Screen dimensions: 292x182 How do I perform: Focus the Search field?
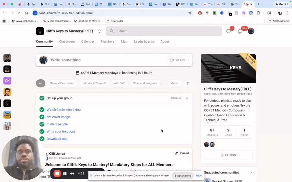(164, 31)
